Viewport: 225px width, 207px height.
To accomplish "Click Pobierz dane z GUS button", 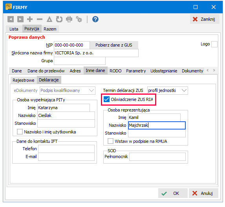I will pyautogui.click(x=114, y=45).
